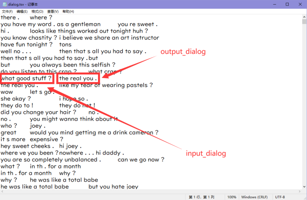Click text "you always been this selfish ?"
This screenshot has width=307, height=200.
pos(72,65)
